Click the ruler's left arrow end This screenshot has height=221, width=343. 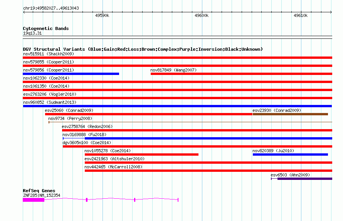[x=24, y=12]
